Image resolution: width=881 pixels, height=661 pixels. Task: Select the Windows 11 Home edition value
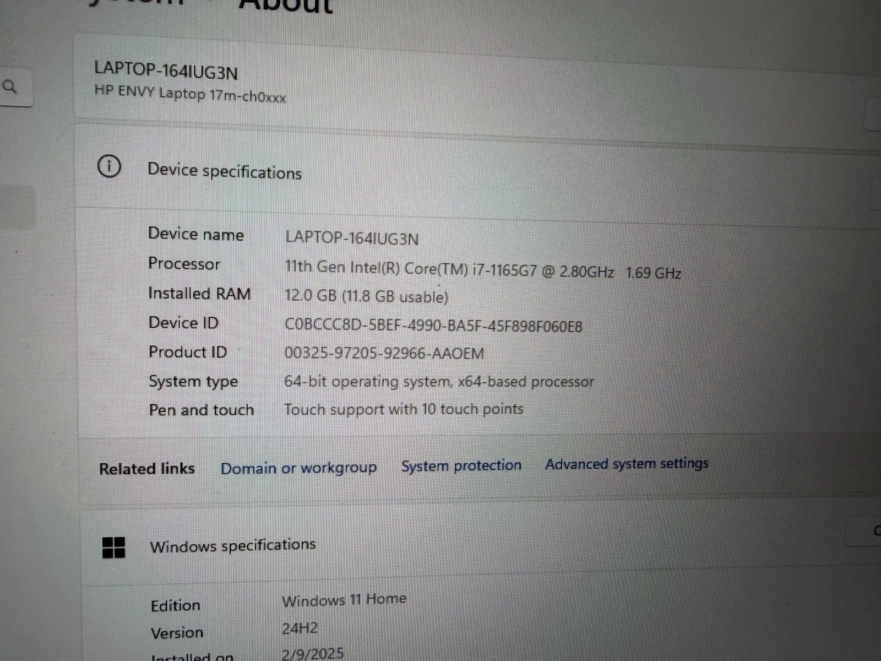click(x=344, y=600)
